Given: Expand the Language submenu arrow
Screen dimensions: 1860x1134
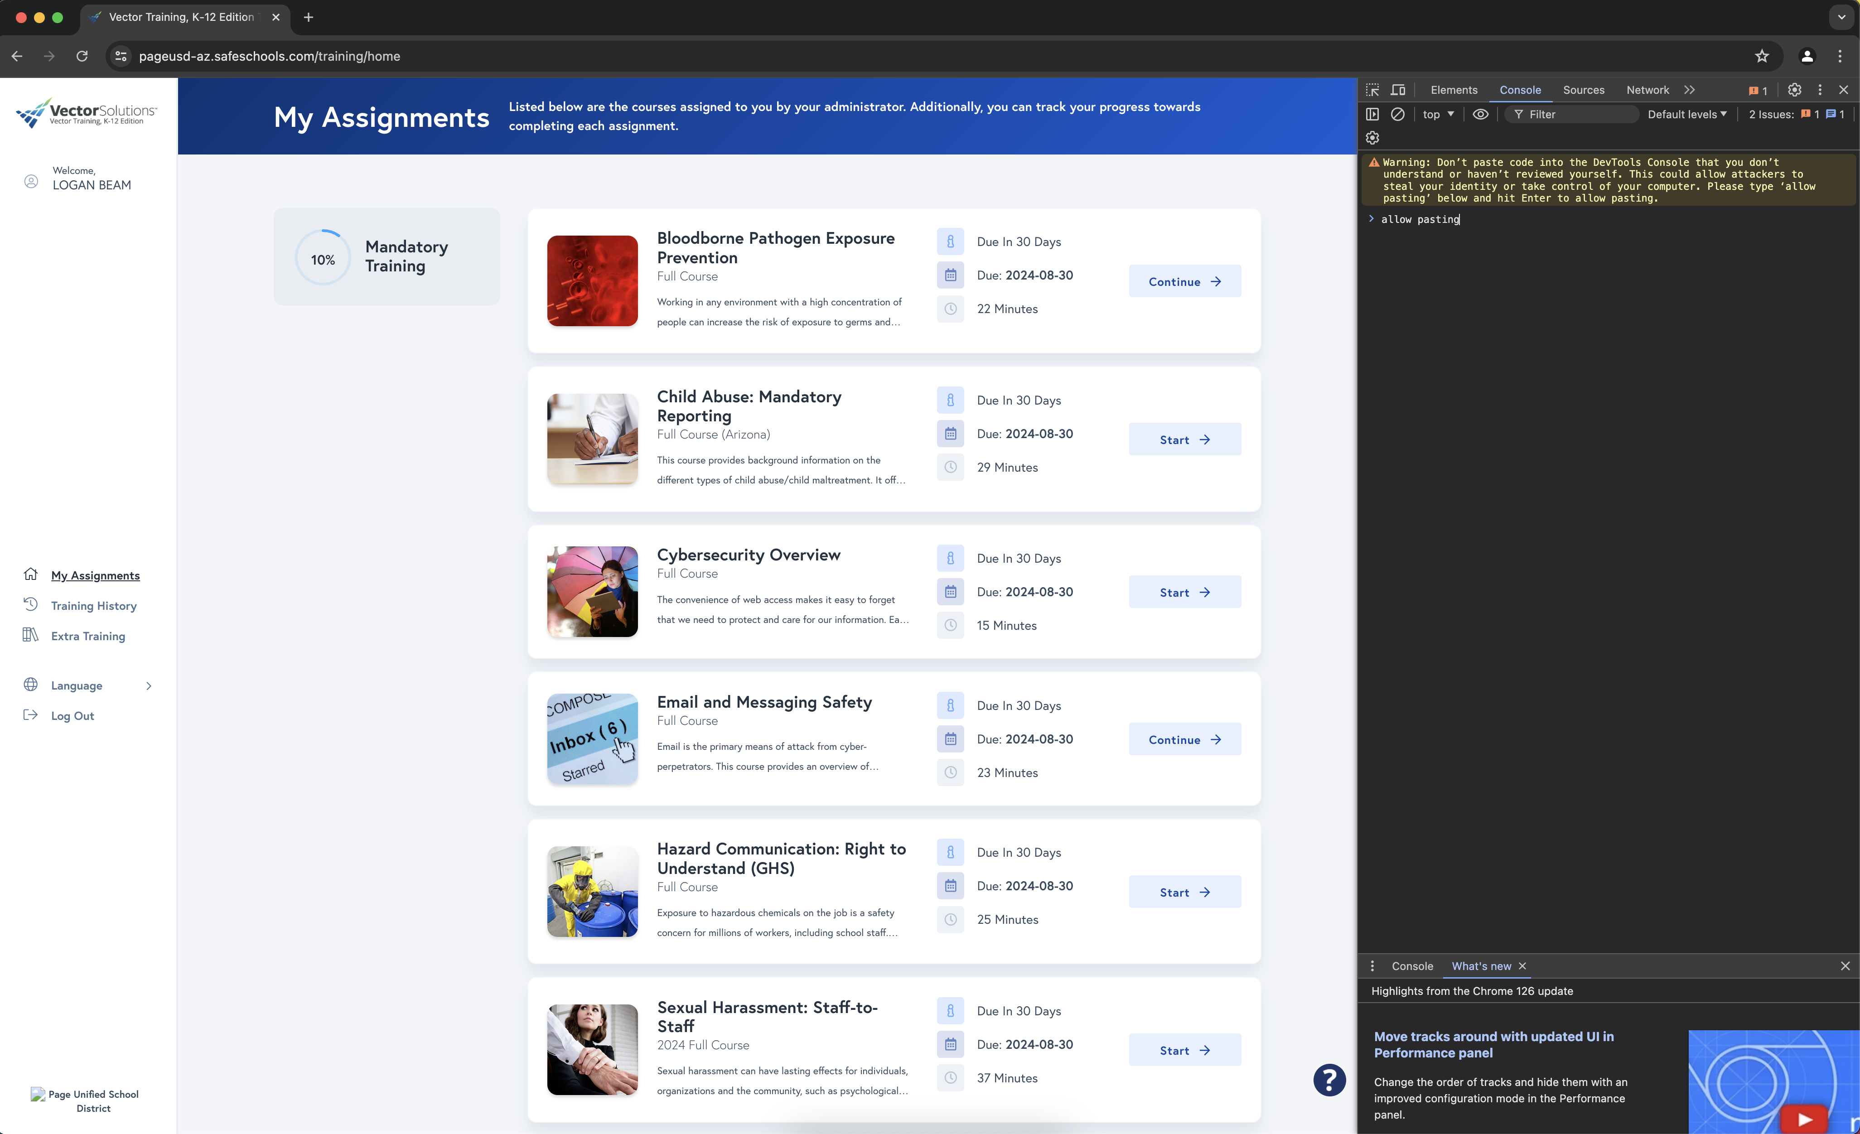Looking at the screenshot, I should point(149,685).
